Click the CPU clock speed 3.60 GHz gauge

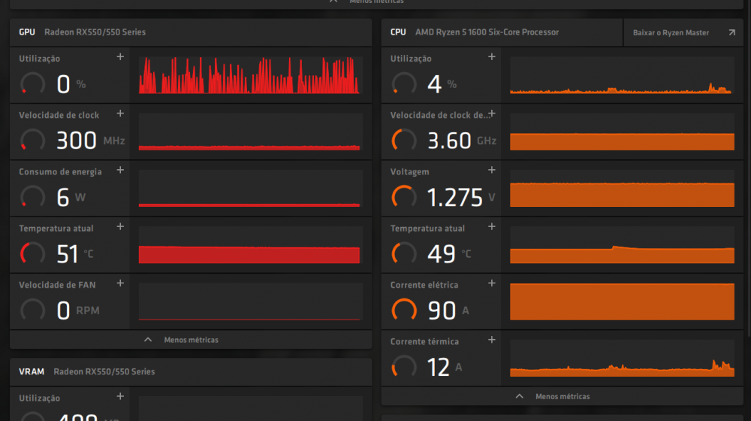tap(404, 140)
